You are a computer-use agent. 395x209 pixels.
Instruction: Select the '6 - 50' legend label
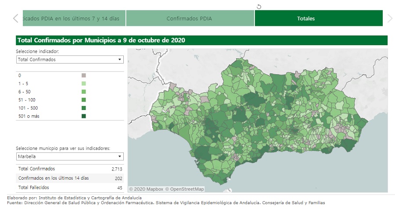tap(25, 92)
